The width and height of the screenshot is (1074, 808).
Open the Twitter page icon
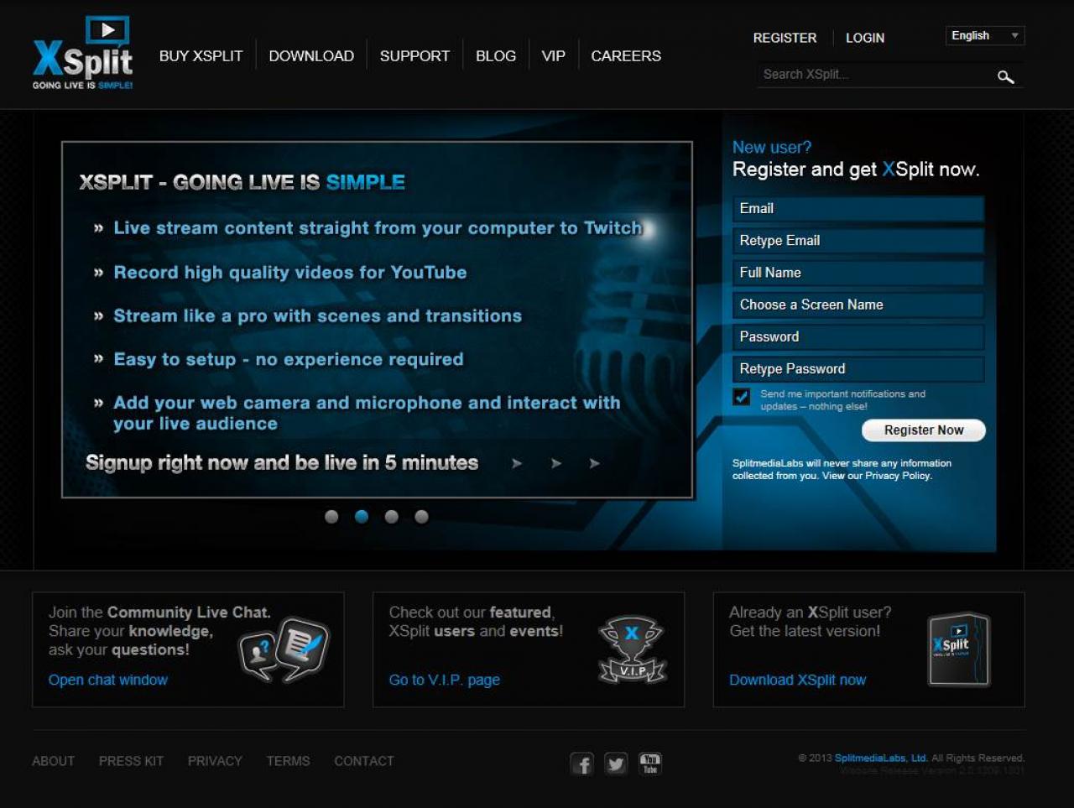pos(616,764)
